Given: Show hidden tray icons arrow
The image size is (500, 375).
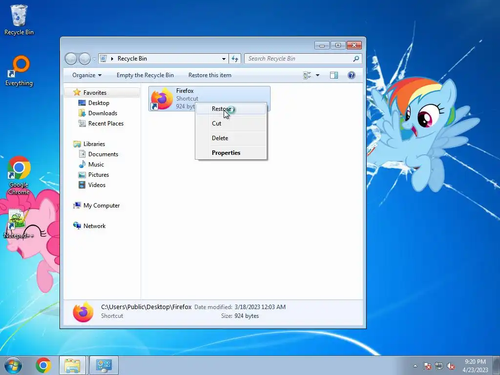Looking at the screenshot, I should point(415,366).
